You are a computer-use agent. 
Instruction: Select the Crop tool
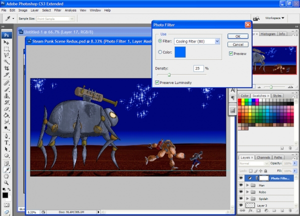pyautogui.click(x=6, y=68)
